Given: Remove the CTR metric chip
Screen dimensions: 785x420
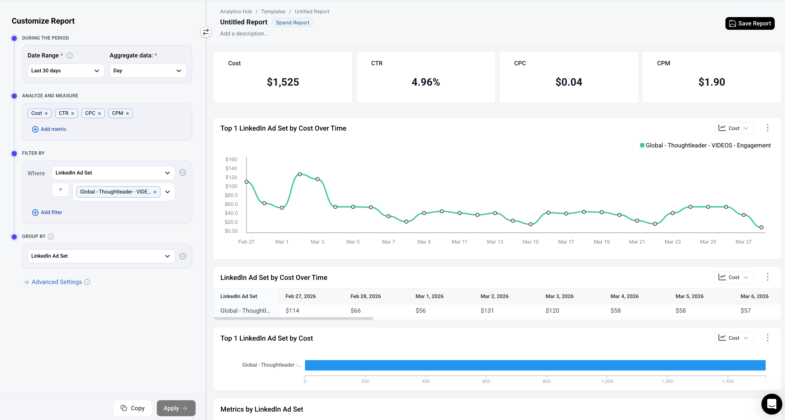Looking at the screenshot, I should [73, 113].
